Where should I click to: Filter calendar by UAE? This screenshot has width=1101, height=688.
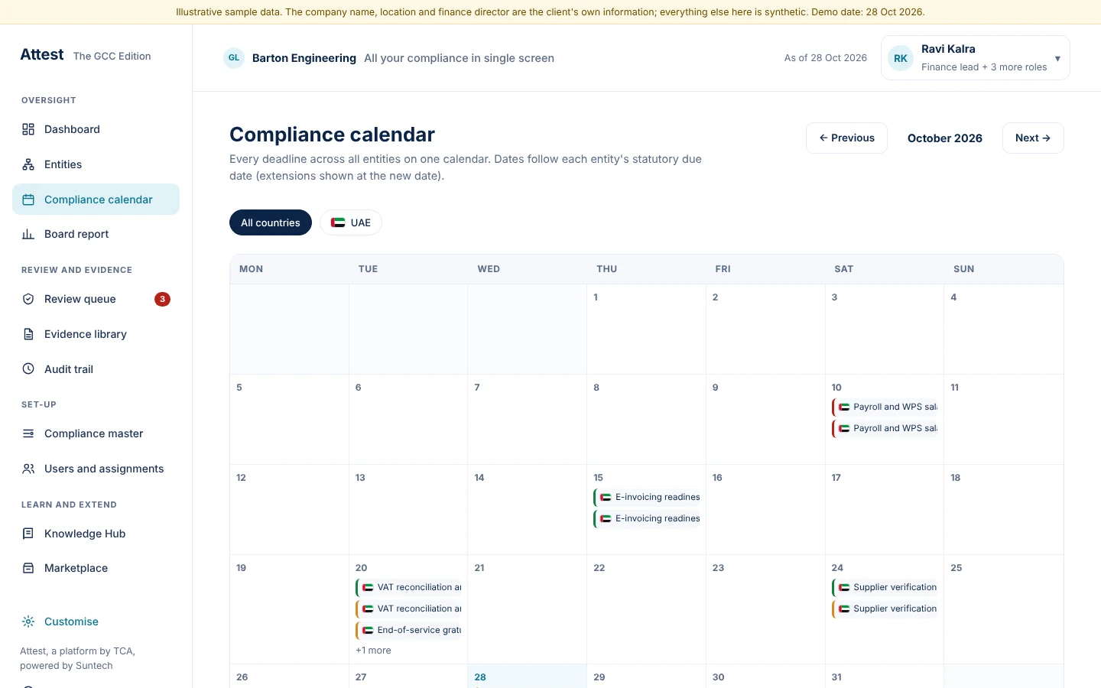click(x=351, y=222)
